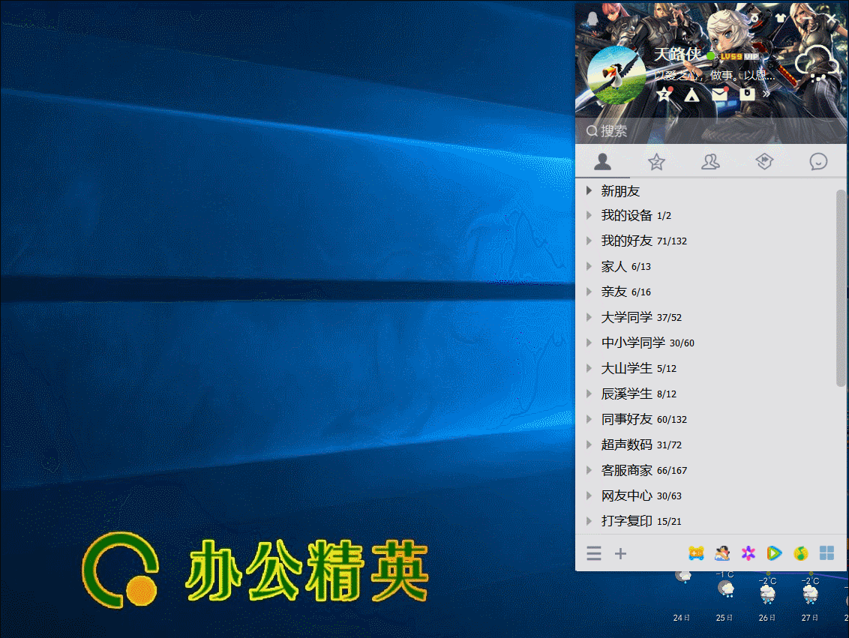Click the 25日 weather forecast icon

(x=725, y=589)
